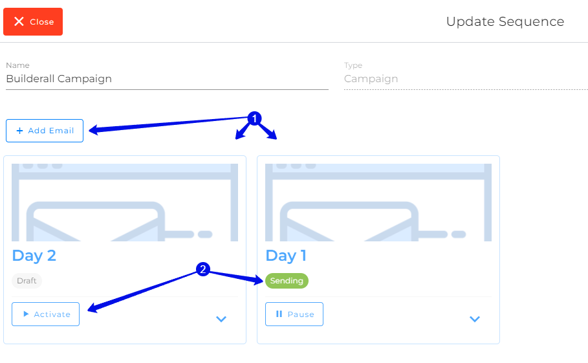Screen dimensions: 588x363
Task: Click the Draft status badge
Action: click(27, 281)
